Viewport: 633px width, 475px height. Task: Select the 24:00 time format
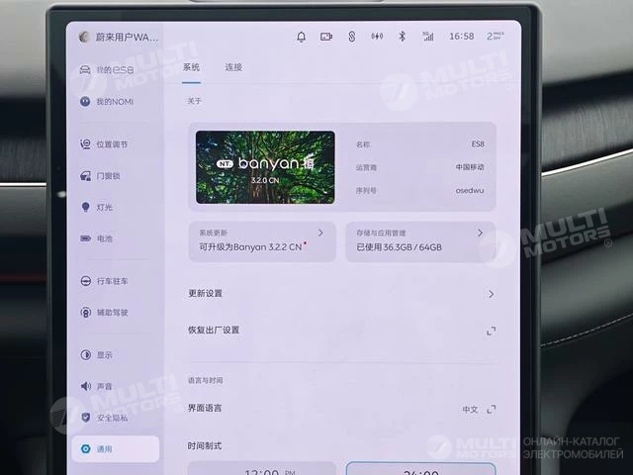pyautogui.click(x=420, y=468)
